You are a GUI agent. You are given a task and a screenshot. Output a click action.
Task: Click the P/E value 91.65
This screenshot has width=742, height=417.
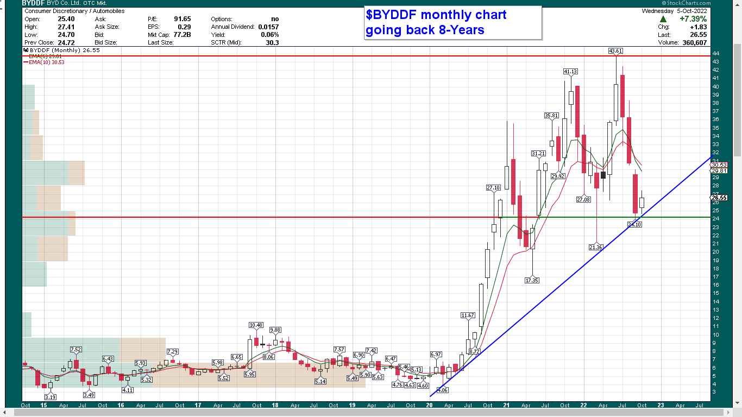pyautogui.click(x=182, y=19)
